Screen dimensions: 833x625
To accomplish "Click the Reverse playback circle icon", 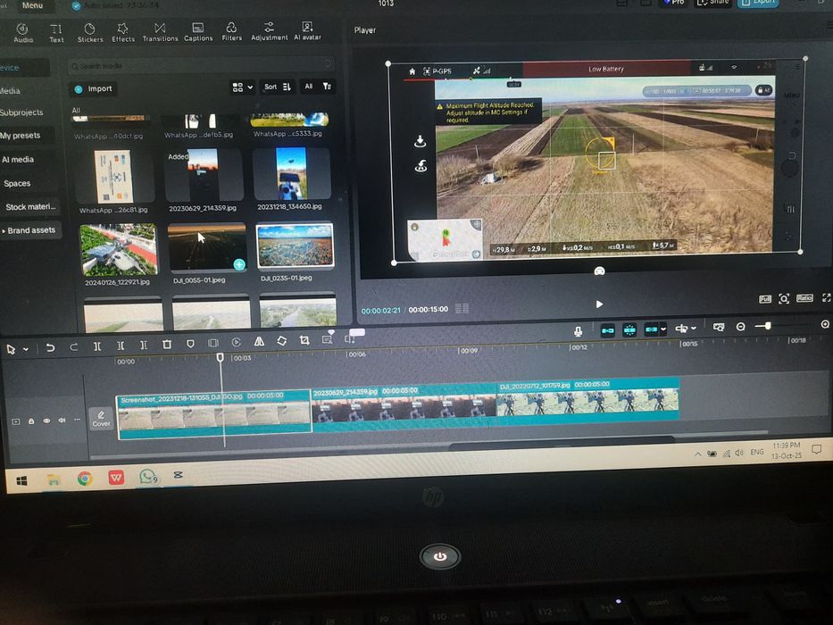I will (237, 342).
